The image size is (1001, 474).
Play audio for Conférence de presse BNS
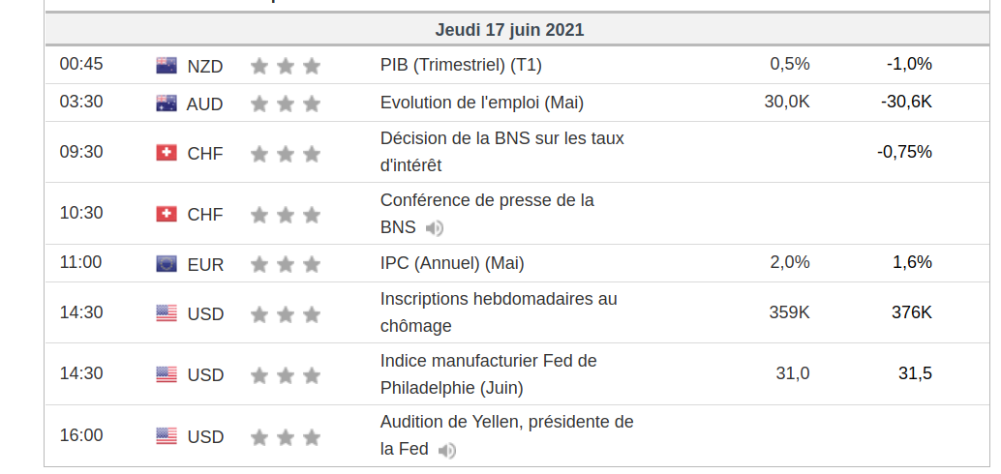436,228
